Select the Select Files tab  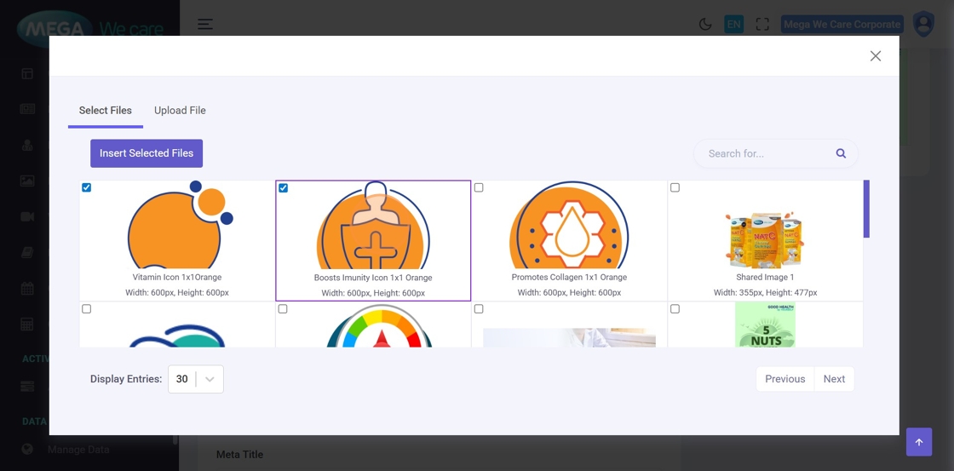[x=106, y=111]
